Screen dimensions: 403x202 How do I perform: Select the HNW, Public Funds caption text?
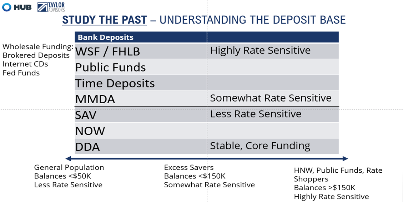338,183
